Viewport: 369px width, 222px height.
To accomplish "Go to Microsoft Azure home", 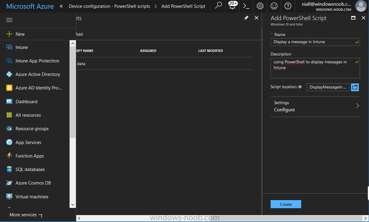I will [x=30, y=6].
